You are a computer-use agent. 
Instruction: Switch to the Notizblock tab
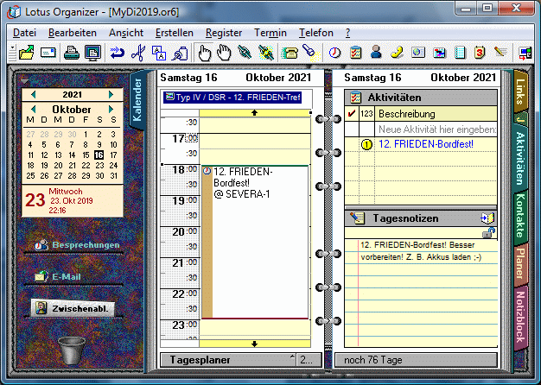point(520,317)
